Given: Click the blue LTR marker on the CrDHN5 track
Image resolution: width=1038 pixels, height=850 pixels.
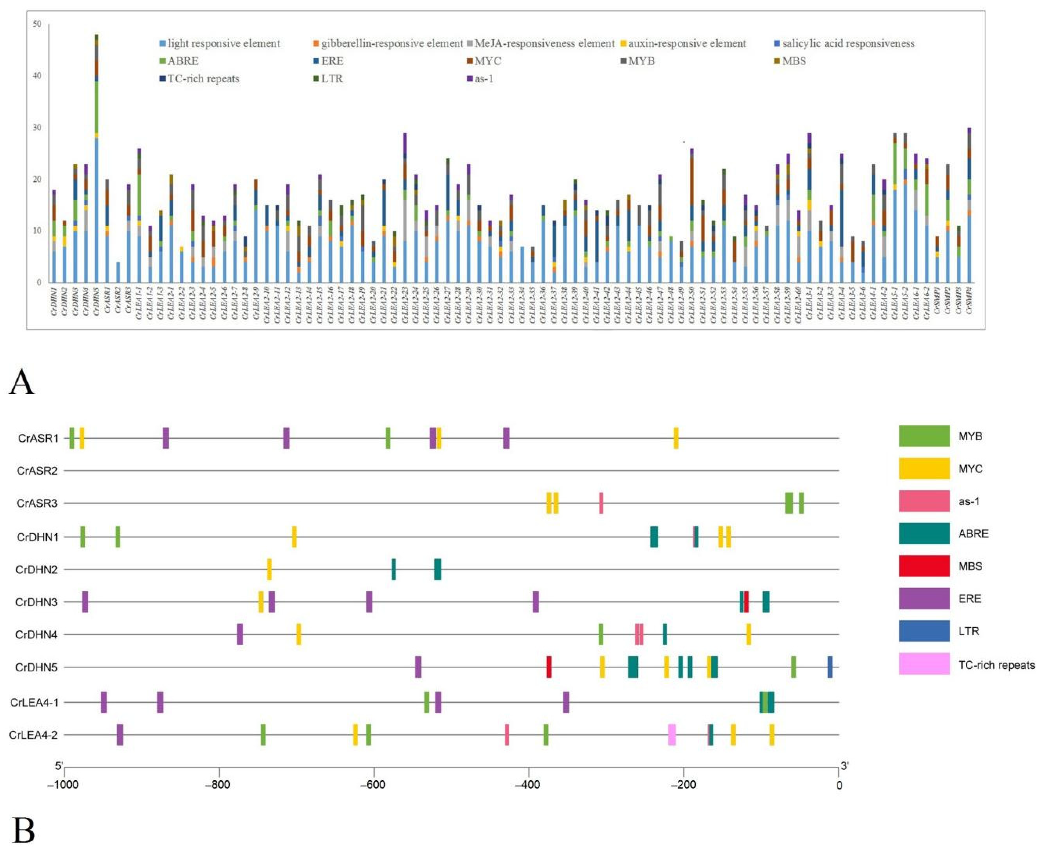Looking at the screenshot, I should coord(830,667).
